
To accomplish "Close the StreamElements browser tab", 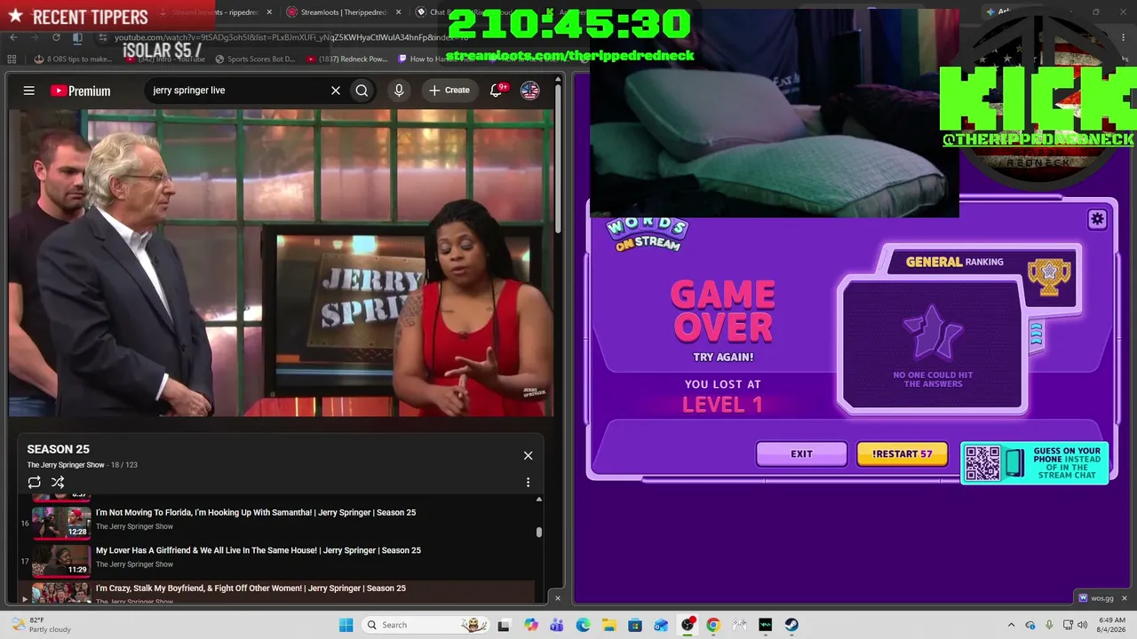I will (269, 12).
